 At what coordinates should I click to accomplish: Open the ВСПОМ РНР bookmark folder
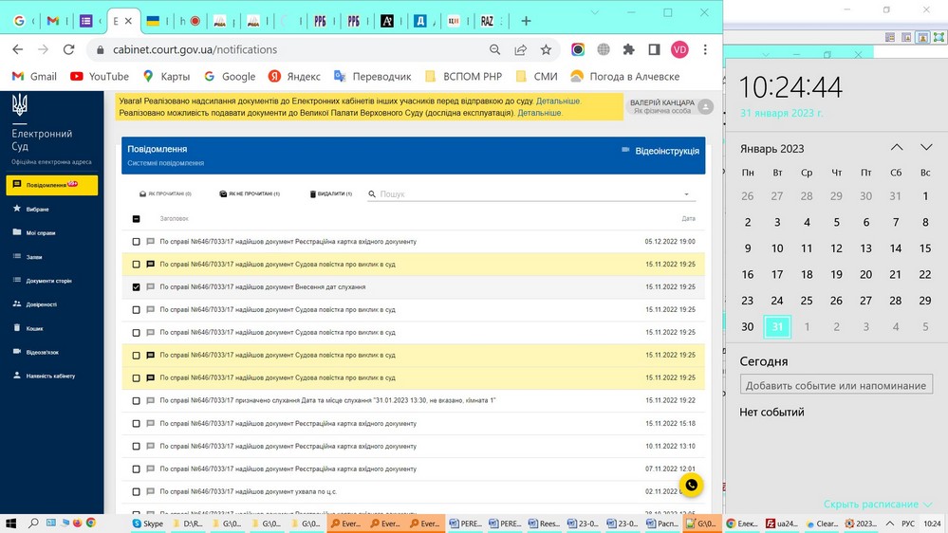coord(464,77)
